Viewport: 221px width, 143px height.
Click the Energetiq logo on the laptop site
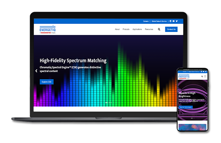pos(48,29)
